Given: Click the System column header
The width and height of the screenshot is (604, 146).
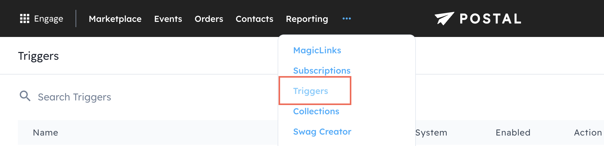Looking at the screenshot, I should click(431, 132).
